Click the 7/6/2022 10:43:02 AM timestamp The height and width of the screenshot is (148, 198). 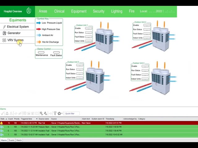point(114,134)
